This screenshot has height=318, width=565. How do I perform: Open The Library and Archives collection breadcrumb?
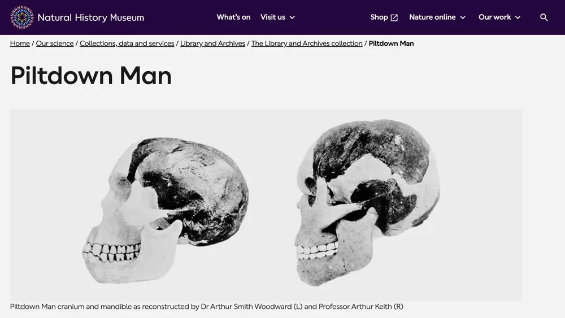pos(307,43)
